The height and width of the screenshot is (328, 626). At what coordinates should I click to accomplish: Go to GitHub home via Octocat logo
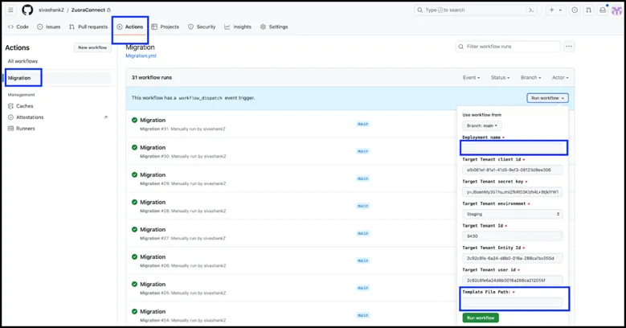click(27, 10)
